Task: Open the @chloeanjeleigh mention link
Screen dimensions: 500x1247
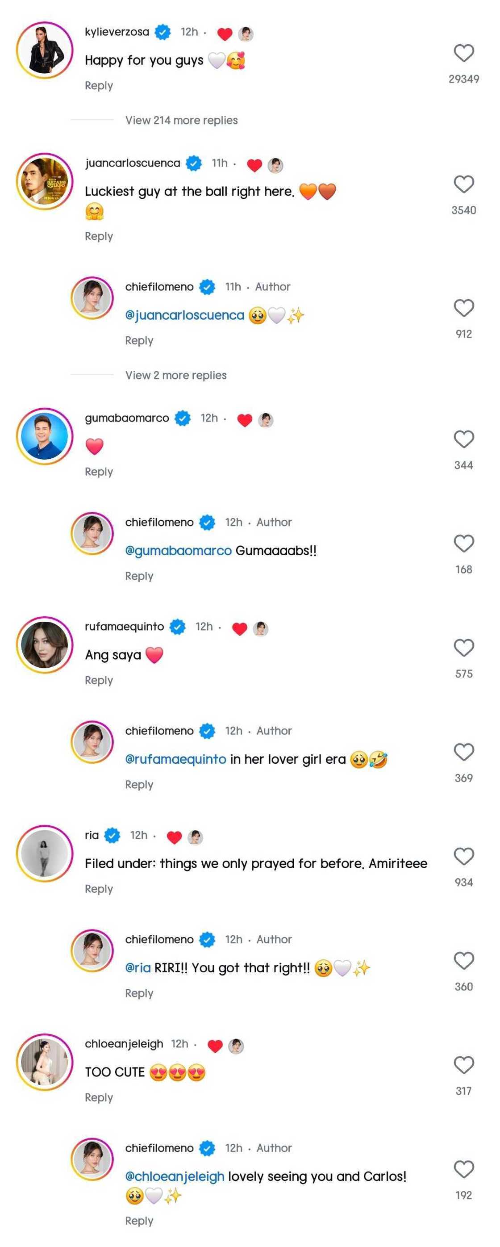Action: tap(174, 1176)
